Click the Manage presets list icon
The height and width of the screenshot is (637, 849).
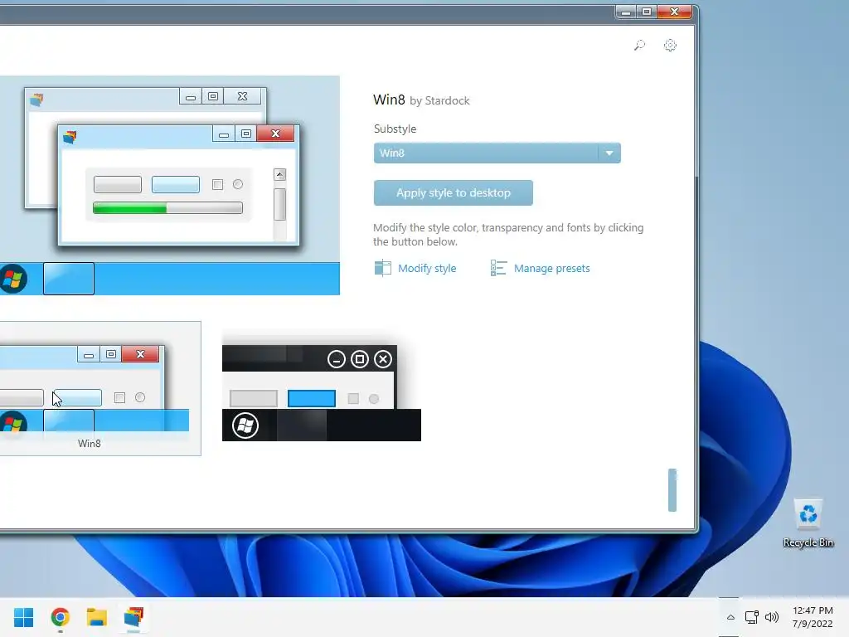click(x=498, y=268)
